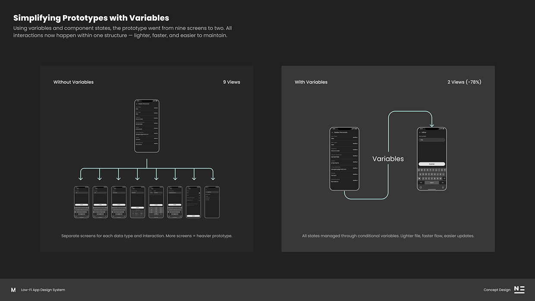Select the top phone mockup in Without Variables

pyautogui.click(x=147, y=126)
